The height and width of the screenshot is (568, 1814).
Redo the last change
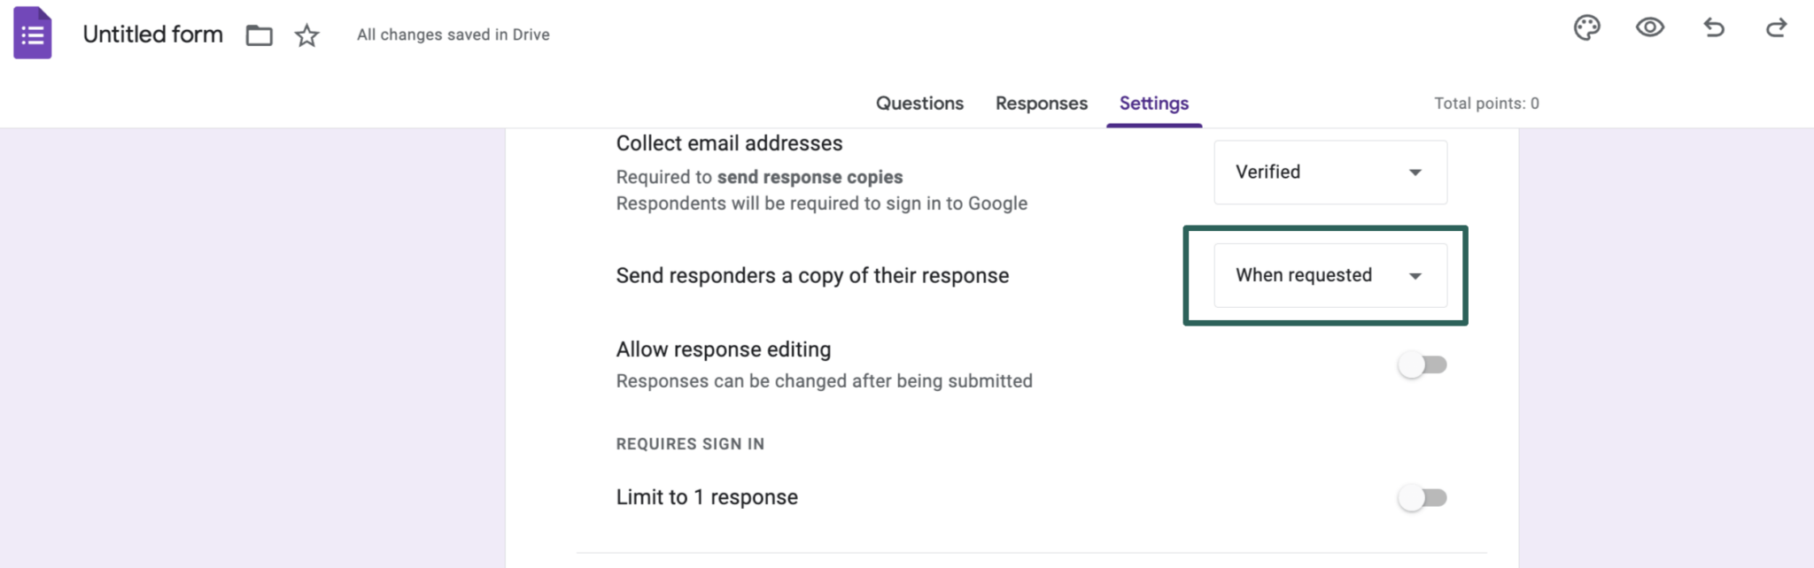point(1777,28)
